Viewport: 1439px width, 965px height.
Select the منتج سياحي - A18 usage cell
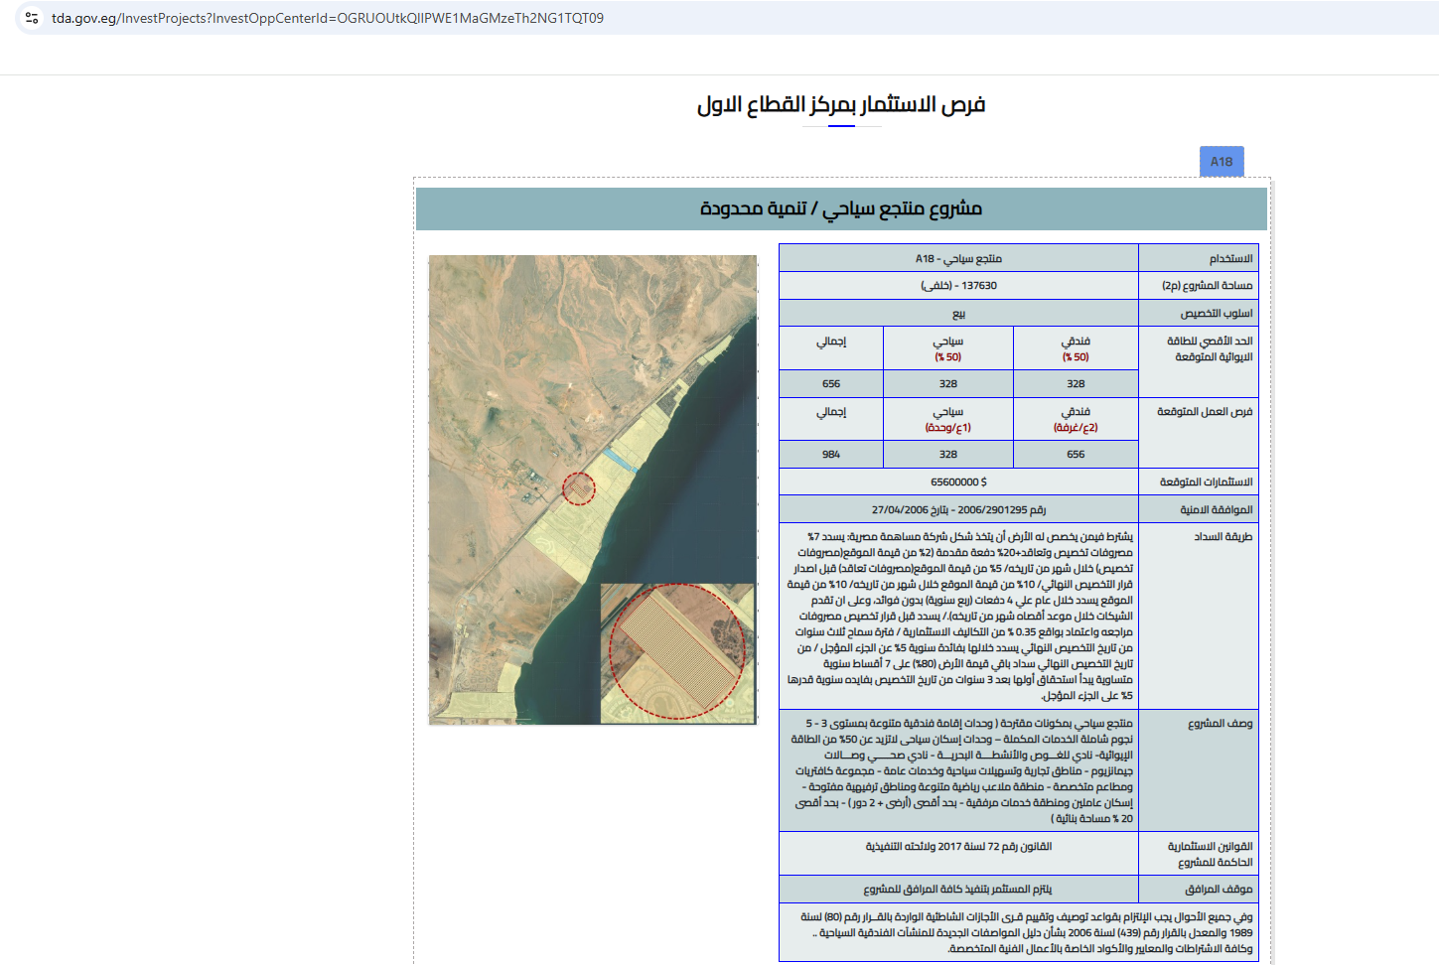point(958,258)
